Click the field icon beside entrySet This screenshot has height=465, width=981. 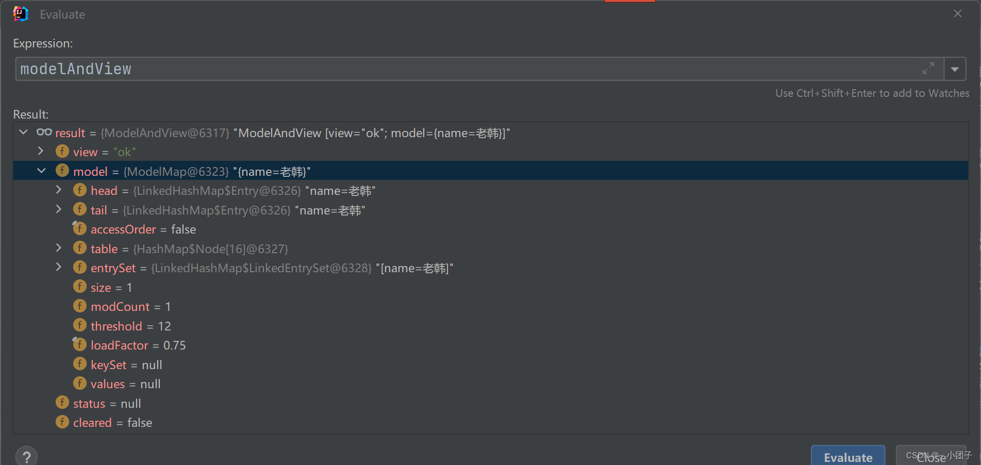[80, 268]
